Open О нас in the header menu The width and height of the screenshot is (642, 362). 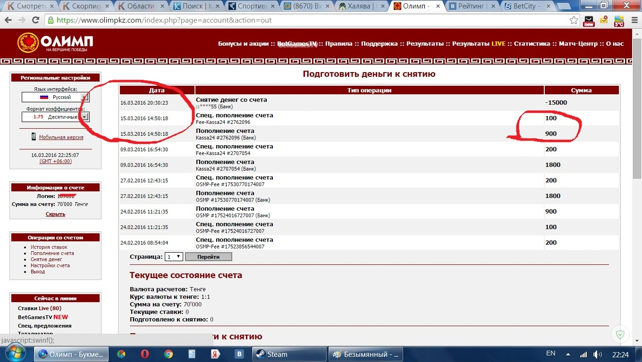(x=615, y=43)
